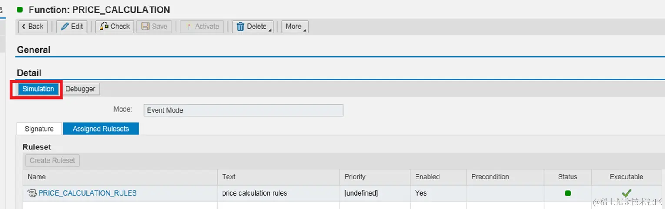Image resolution: width=665 pixels, height=209 pixels.
Task: Switch to the Signature tab
Action: pyautogui.click(x=39, y=129)
